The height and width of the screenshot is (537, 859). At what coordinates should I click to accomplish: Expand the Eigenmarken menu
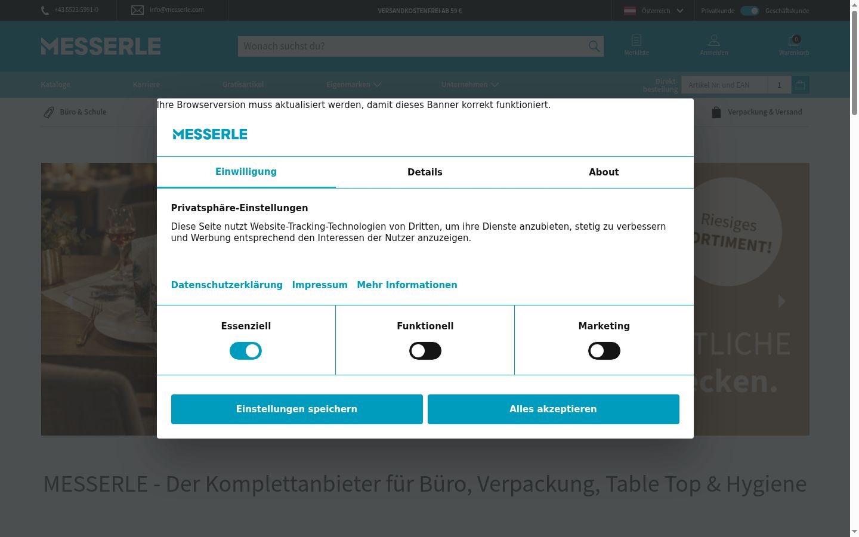(354, 85)
